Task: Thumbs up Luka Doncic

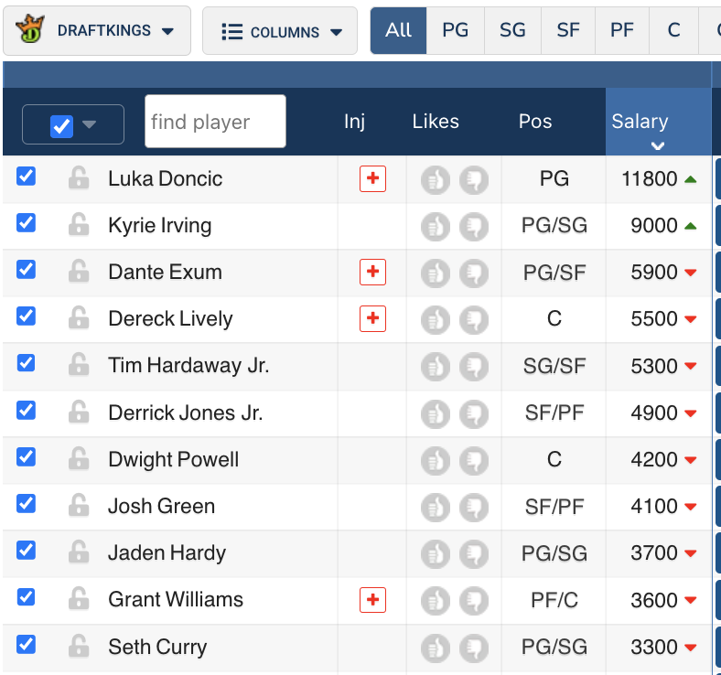Action: 435,179
